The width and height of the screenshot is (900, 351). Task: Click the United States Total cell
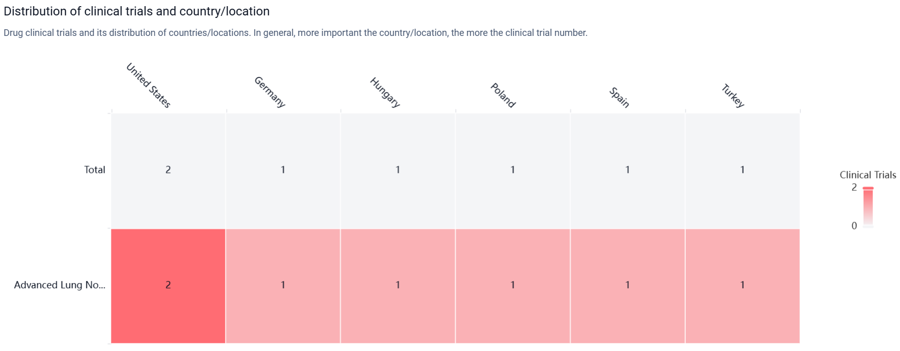click(x=168, y=170)
